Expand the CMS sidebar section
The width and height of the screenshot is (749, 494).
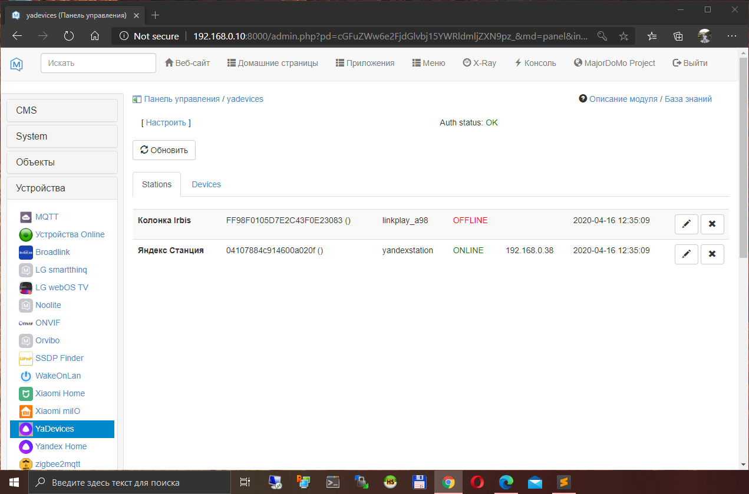point(62,110)
